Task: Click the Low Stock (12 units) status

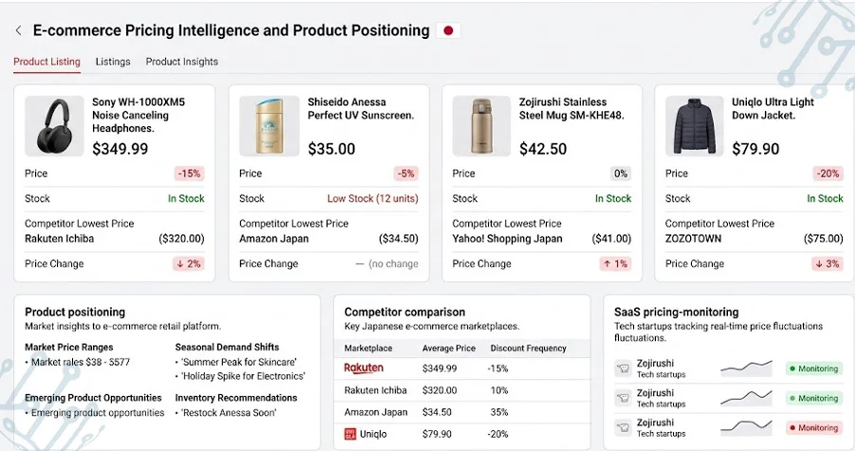Action: coord(373,199)
